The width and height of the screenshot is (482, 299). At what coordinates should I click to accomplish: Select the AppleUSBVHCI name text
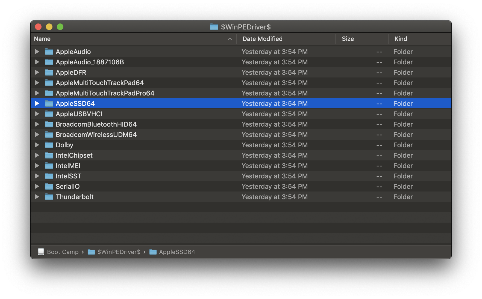pos(79,114)
